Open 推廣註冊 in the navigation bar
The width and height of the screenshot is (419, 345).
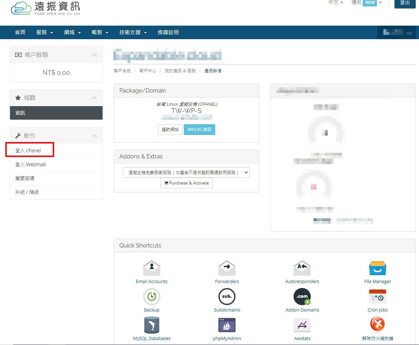point(168,32)
